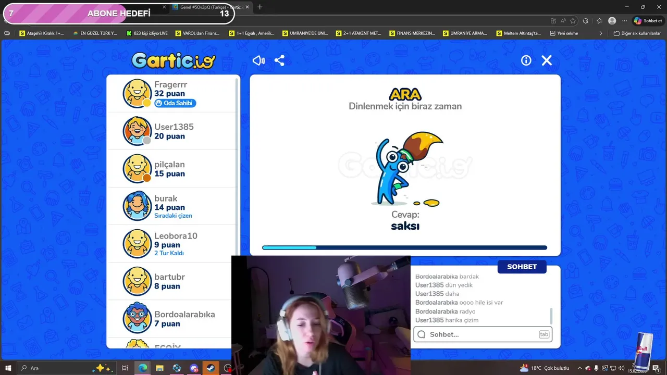Open the SOHBET chat tab
The image size is (667, 375).
[522, 267]
